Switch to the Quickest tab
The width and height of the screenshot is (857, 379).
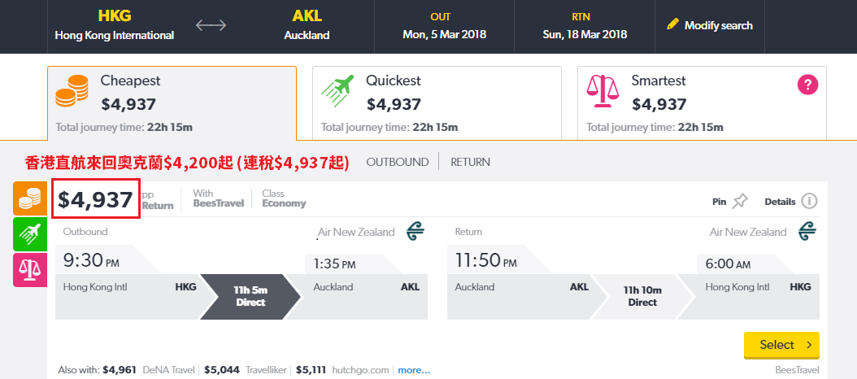tap(437, 103)
